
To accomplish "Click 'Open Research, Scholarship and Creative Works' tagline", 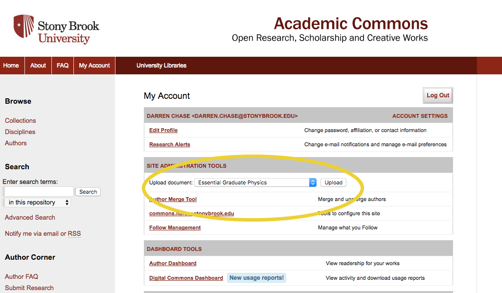I will click(x=330, y=38).
